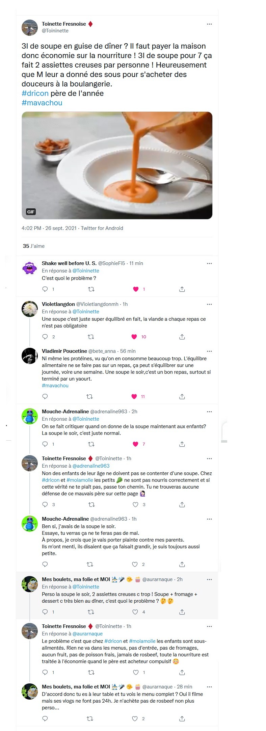Click reply icon on Toinette's "Non des enfants" tweet
Screen dimensions: 266x731
(x=45, y=504)
